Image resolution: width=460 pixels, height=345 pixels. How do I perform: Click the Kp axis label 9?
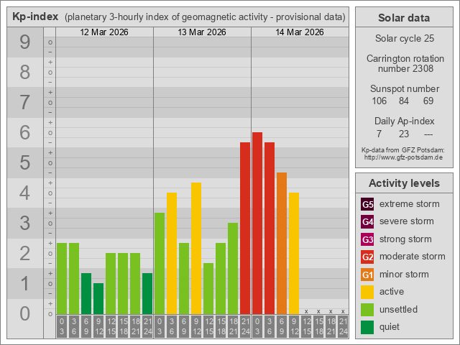tap(24, 43)
